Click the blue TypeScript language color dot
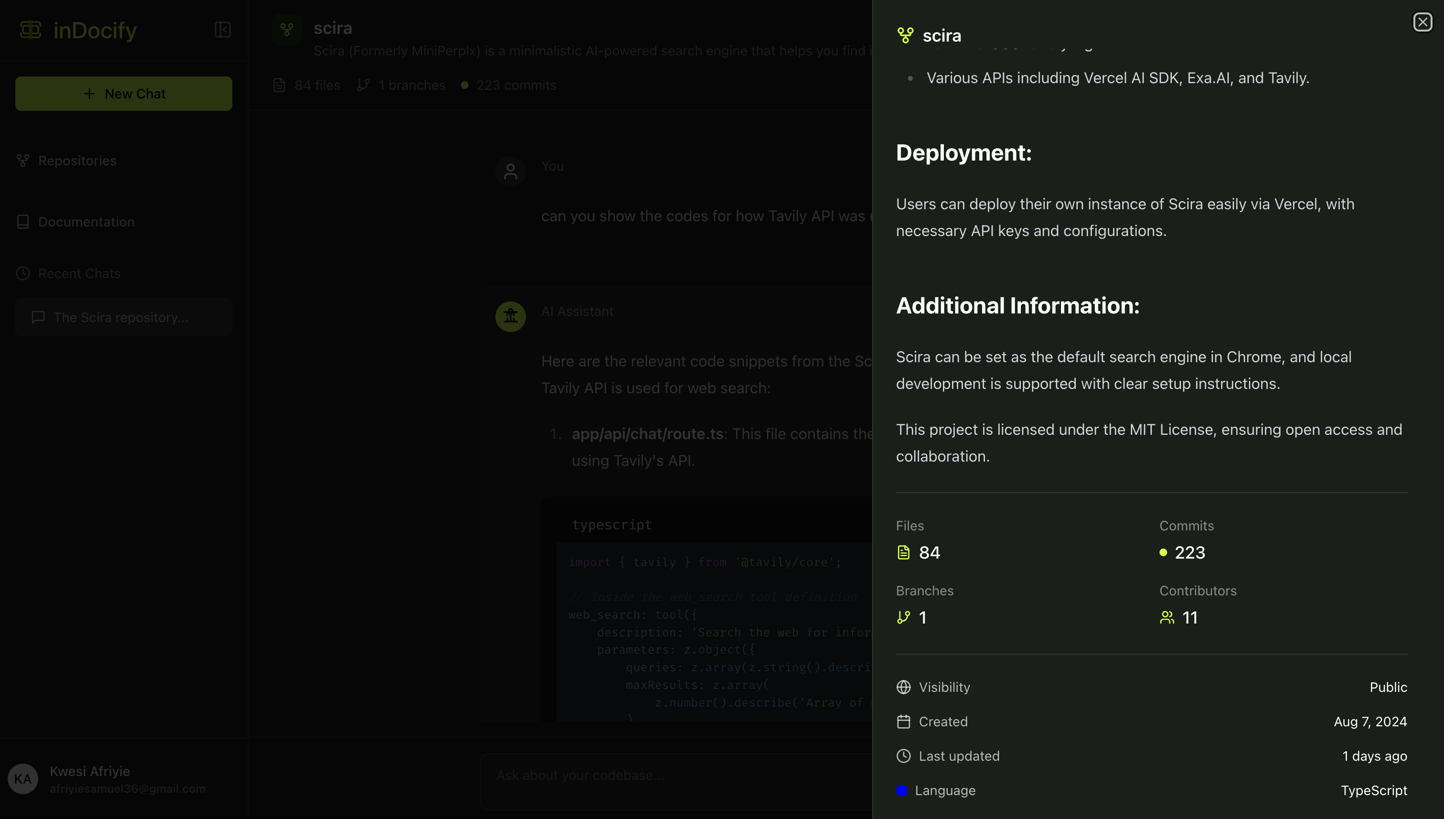1444x819 pixels. [901, 790]
